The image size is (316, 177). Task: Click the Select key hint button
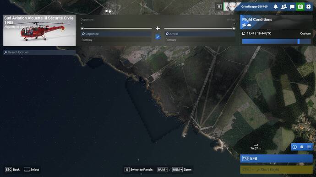click(32, 170)
